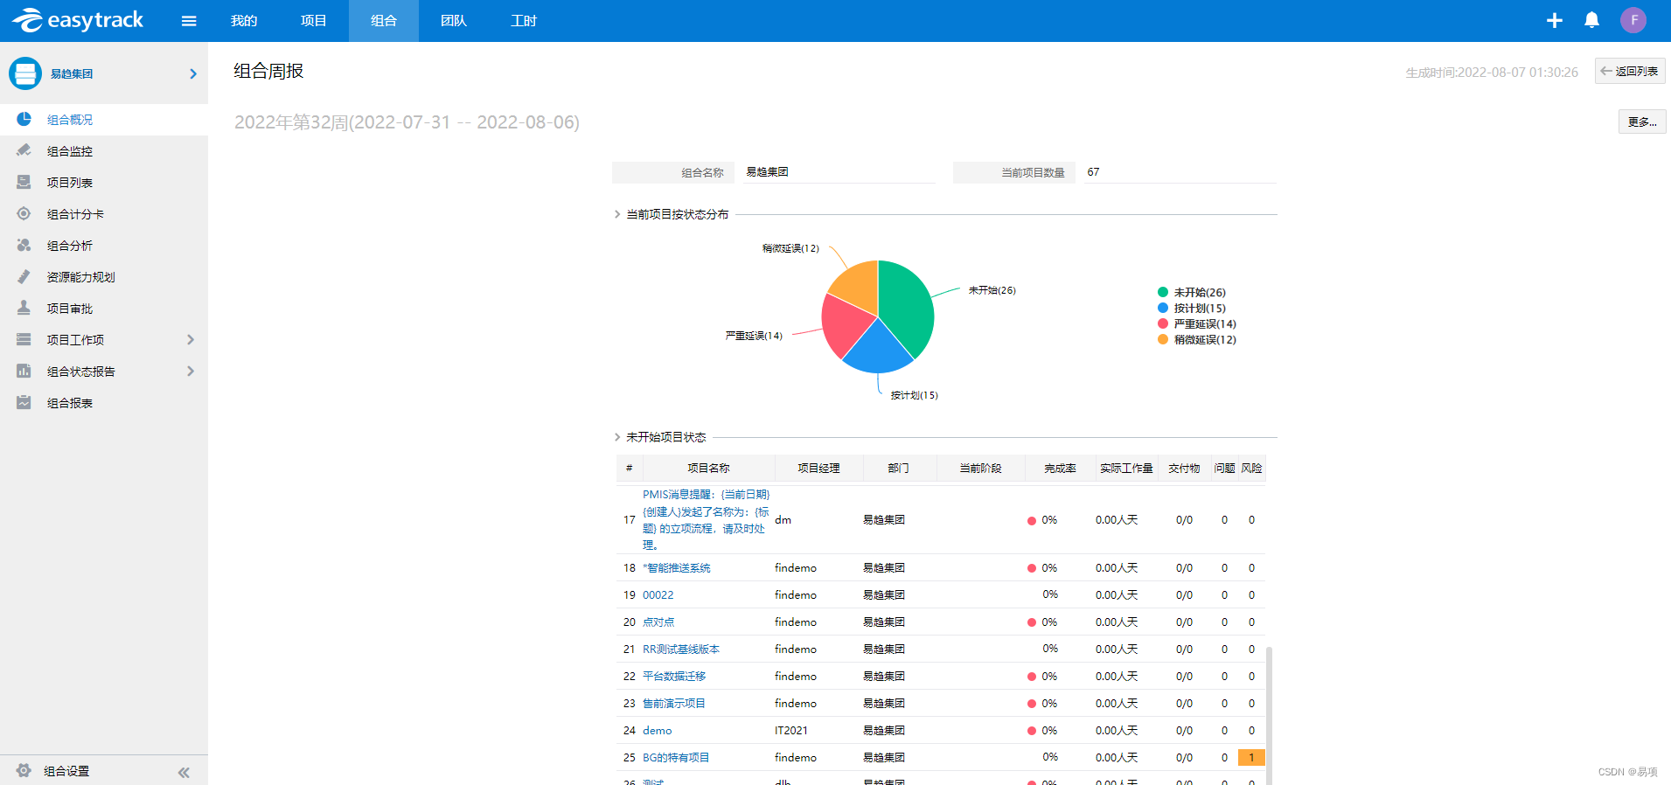Switch to the 工时 tab

tap(523, 21)
